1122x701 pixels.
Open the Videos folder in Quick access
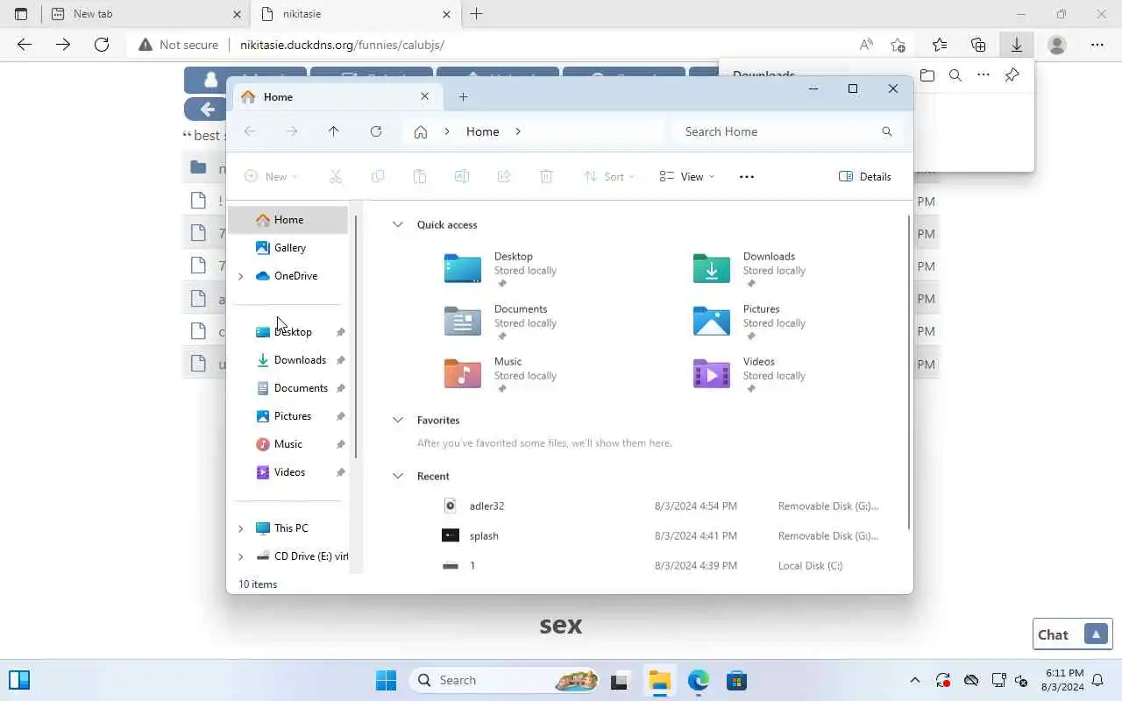click(749, 375)
